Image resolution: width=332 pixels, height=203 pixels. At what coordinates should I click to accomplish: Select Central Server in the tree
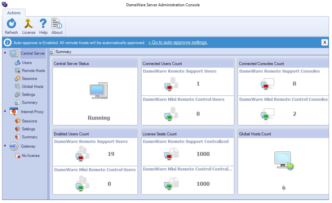click(x=33, y=53)
